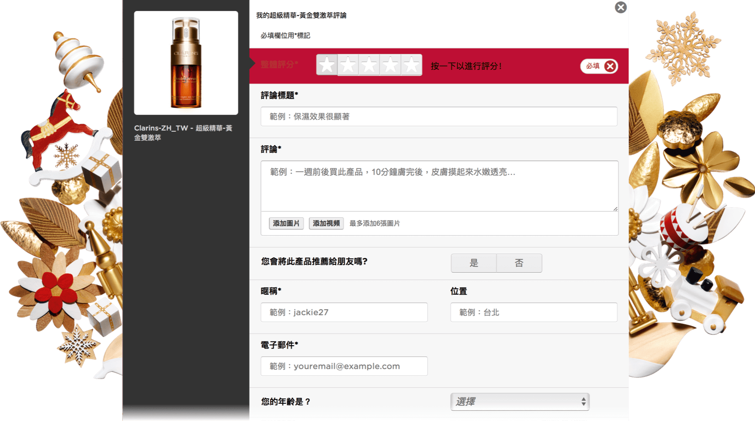Click the 您會將此產品推薦給朋友嗎 question label
This screenshot has height=421, width=755.
click(x=314, y=261)
